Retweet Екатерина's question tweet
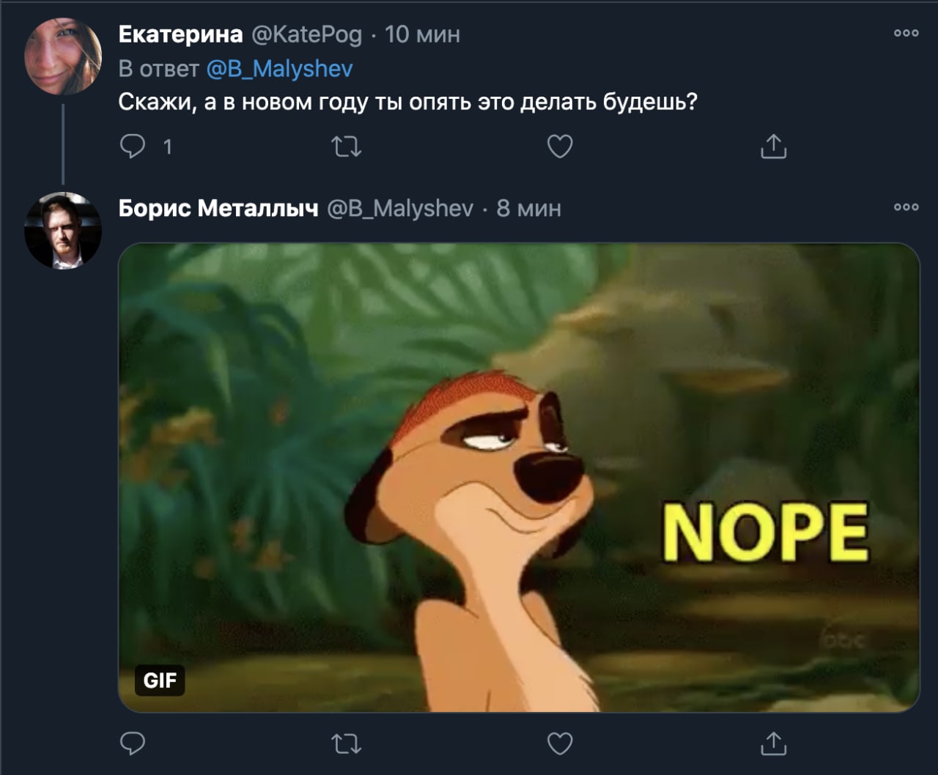This screenshot has height=775, width=938. pos(346,147)
